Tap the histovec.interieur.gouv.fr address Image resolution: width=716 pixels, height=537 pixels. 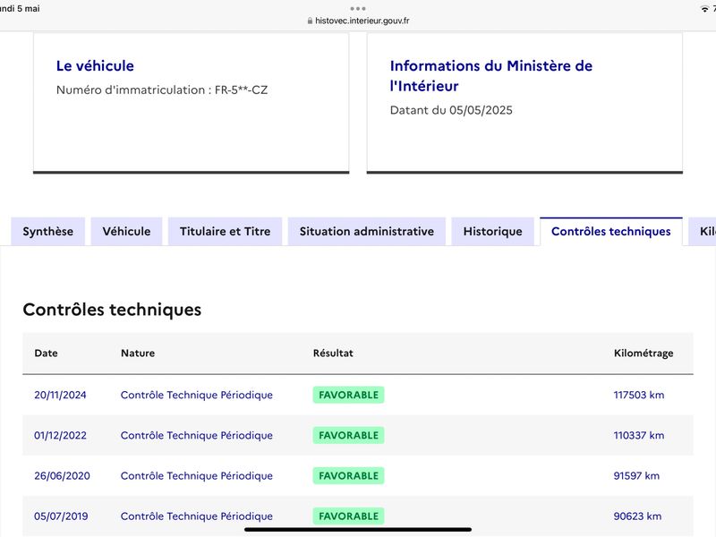click(x=362, y=21)
